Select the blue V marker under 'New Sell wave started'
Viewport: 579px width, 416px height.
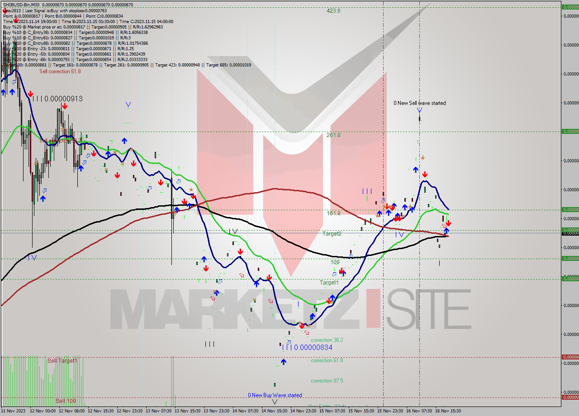[419, 110]
